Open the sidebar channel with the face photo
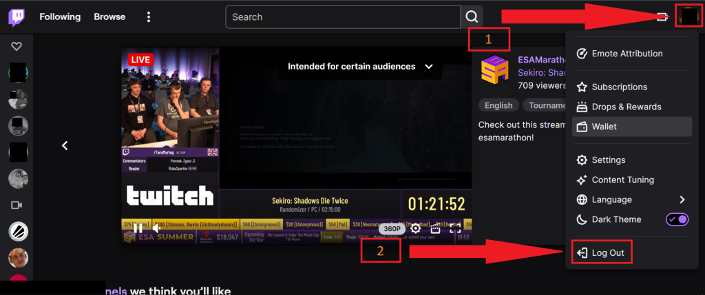705x295 pixels. click(18, 258)
